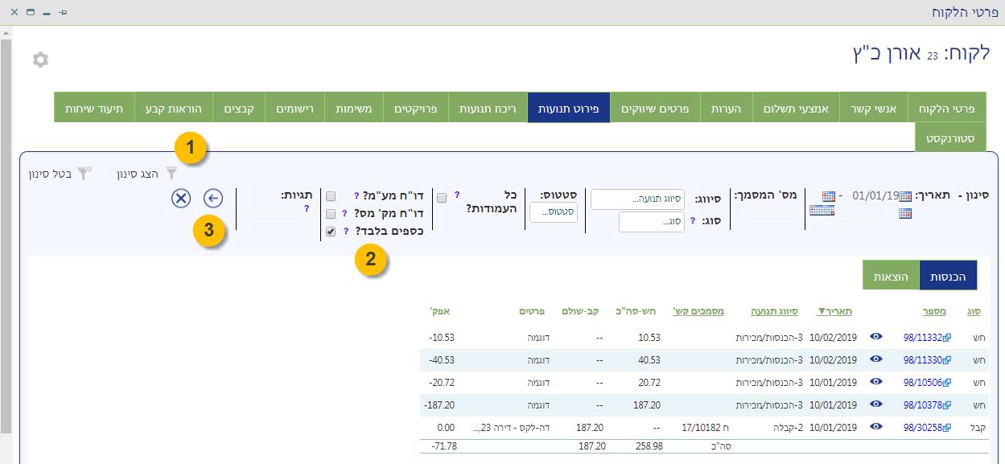Screen dimensions: 1005x464
Task: Click the help question mark next to 'תגיות'
Action: 307,209
